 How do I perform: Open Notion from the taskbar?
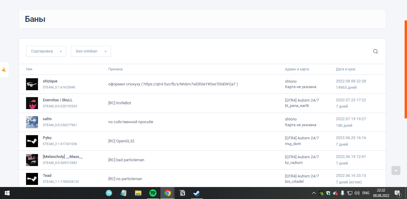[x=182, y=193]
